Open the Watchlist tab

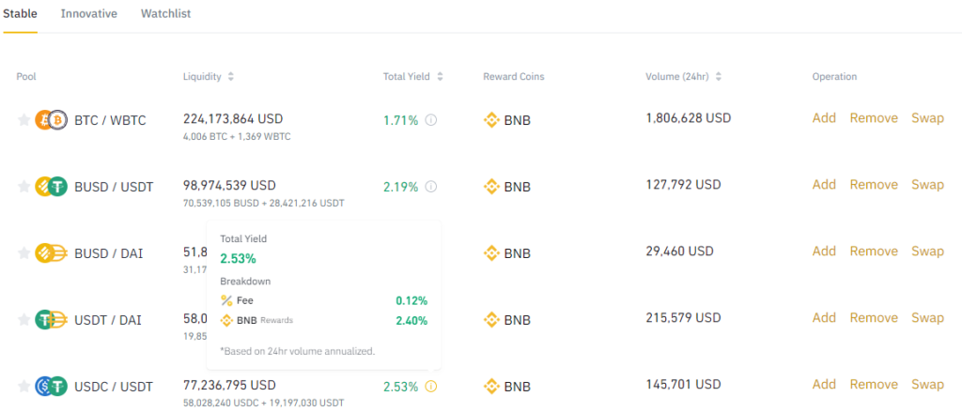coord(166,14)
